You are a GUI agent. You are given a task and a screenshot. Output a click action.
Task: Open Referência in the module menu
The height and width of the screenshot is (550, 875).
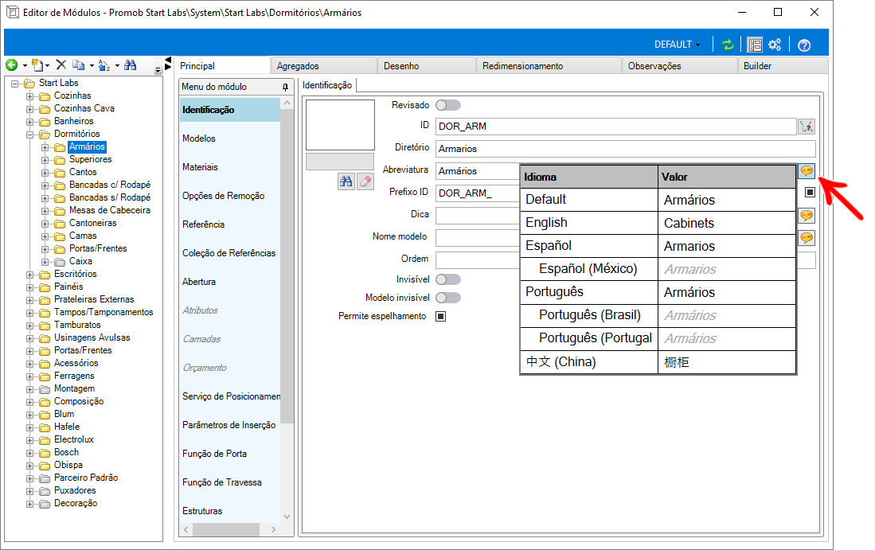[229, 224]
